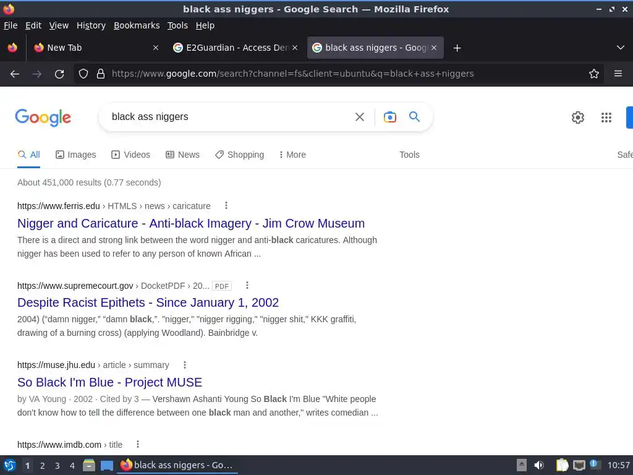Reload the current page
This screenshot has width=633, height=475.
click(x=59, y=74)
